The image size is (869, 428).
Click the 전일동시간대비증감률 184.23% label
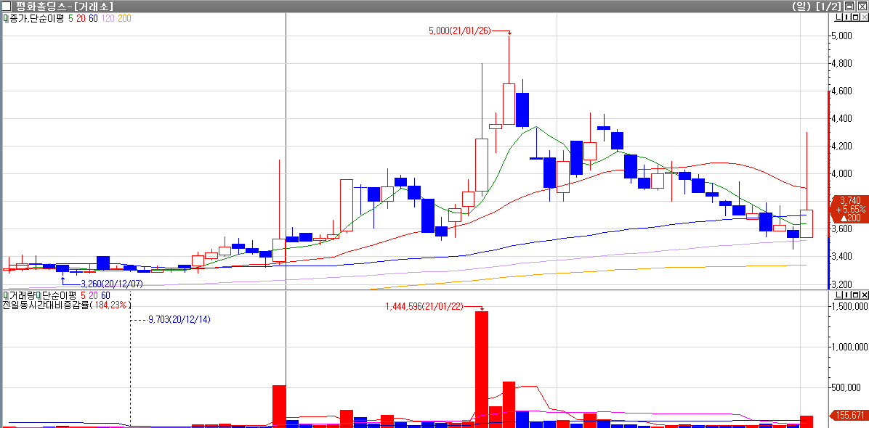coord(67,305)
